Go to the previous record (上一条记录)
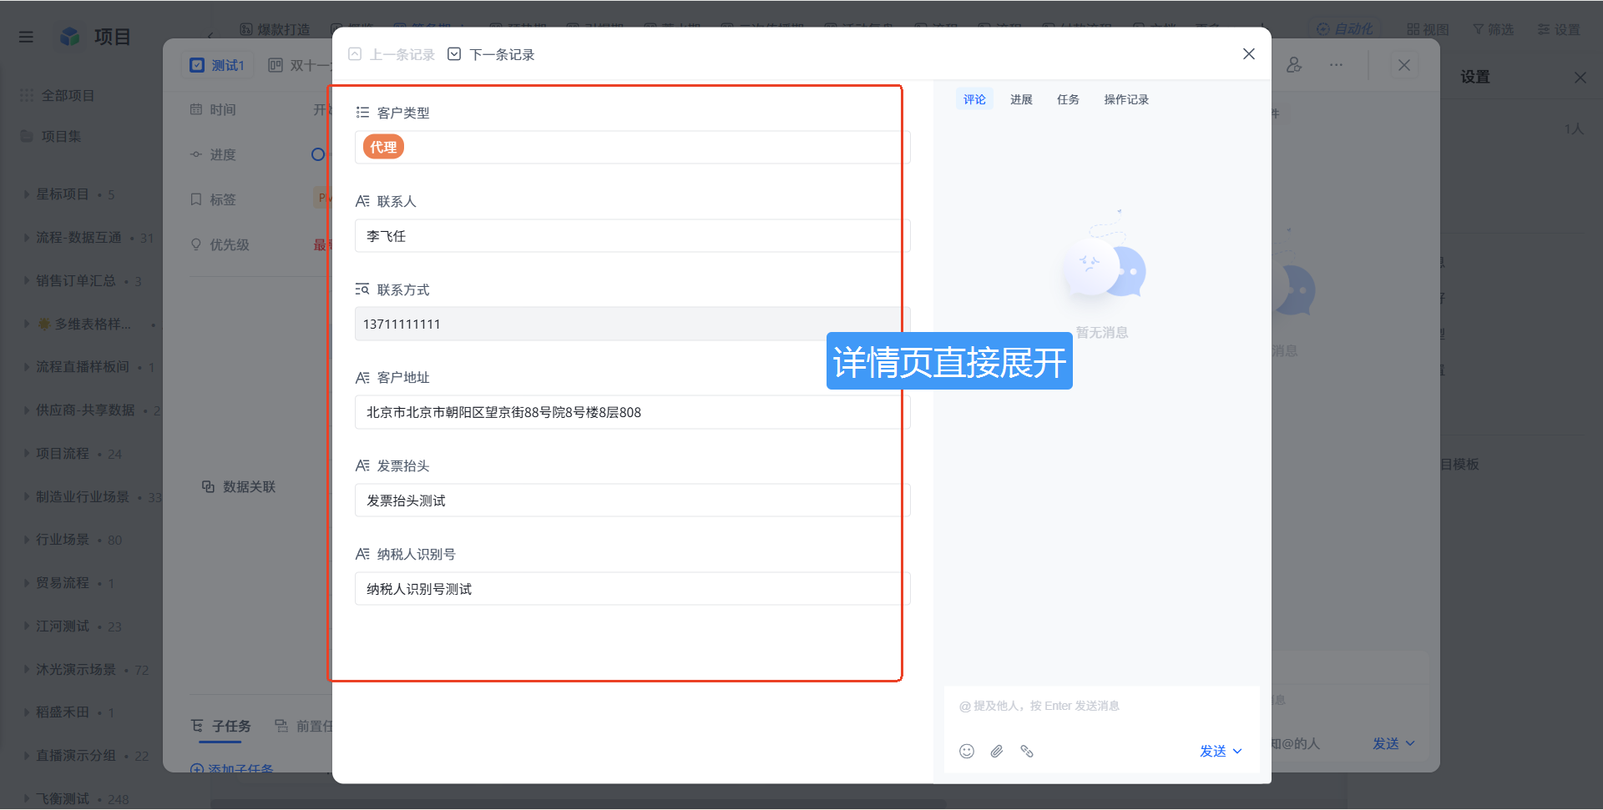 pyautogui.click(x=392, y=54)
